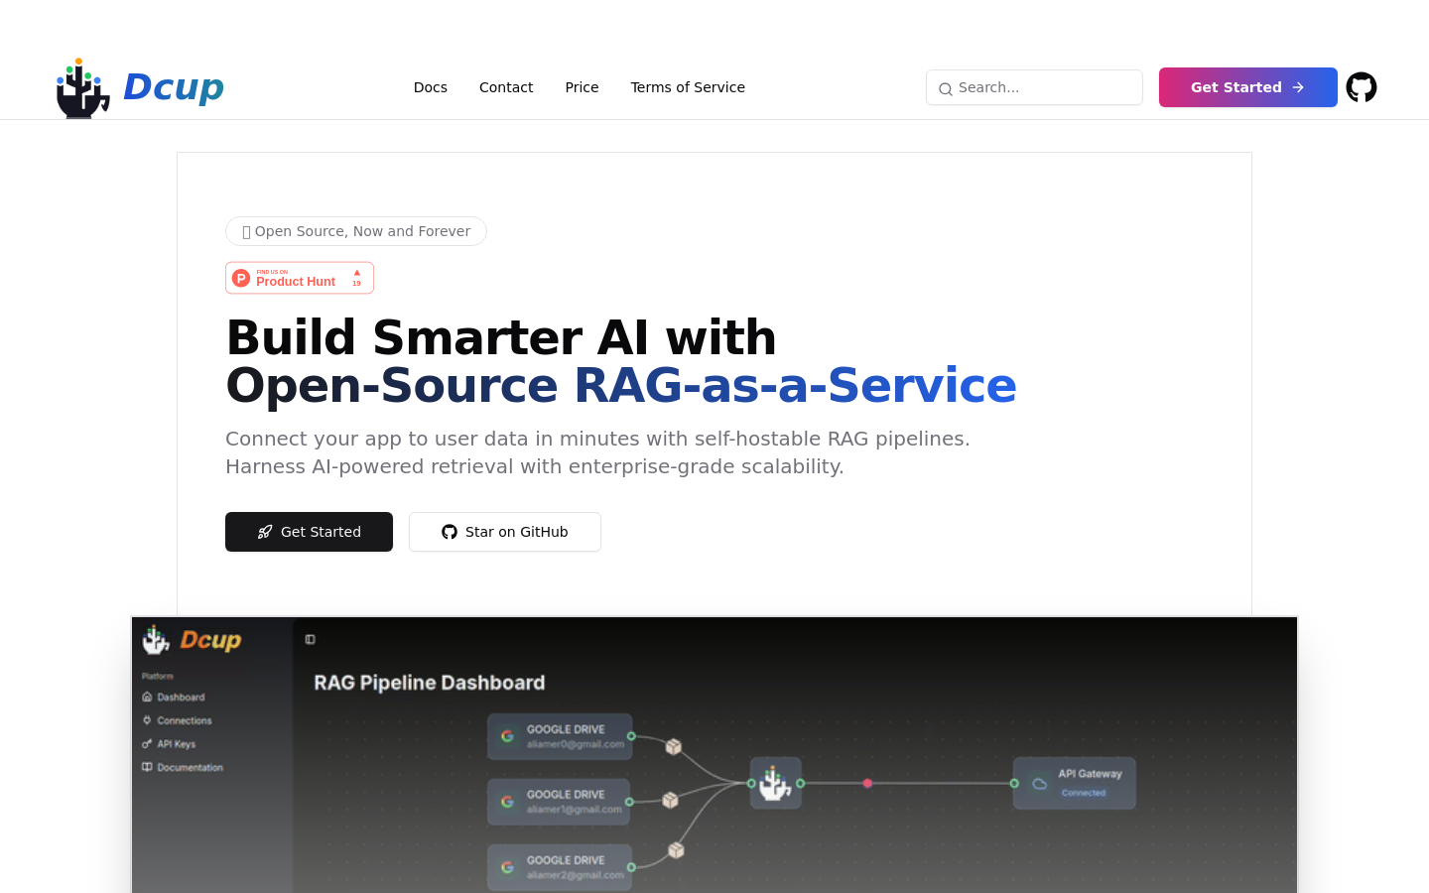Click the Google icon for aliamer2@gmail.com

click(x=507, y=867)
